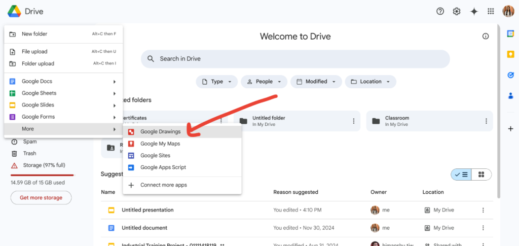The image size is (519, 246).
Task: Click the Search in Drive field
Action: click(295, 59)
